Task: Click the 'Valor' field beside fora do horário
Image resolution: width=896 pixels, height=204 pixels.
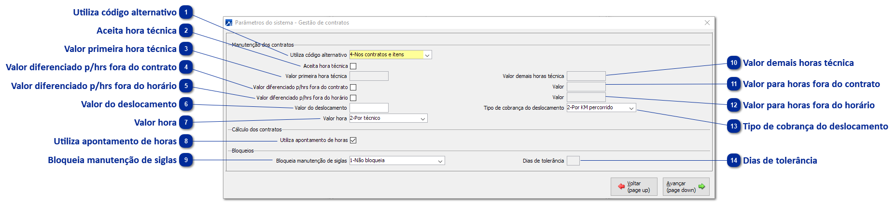Action: [586, 97]
